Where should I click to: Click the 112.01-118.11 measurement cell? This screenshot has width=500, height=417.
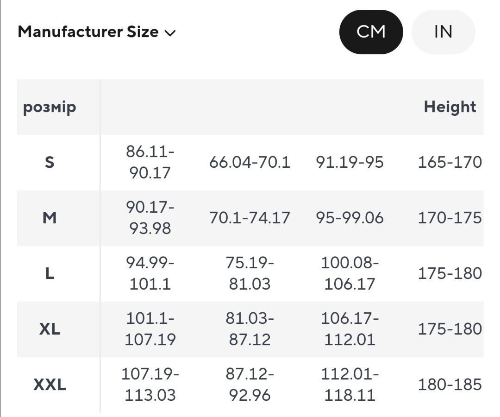350,385
